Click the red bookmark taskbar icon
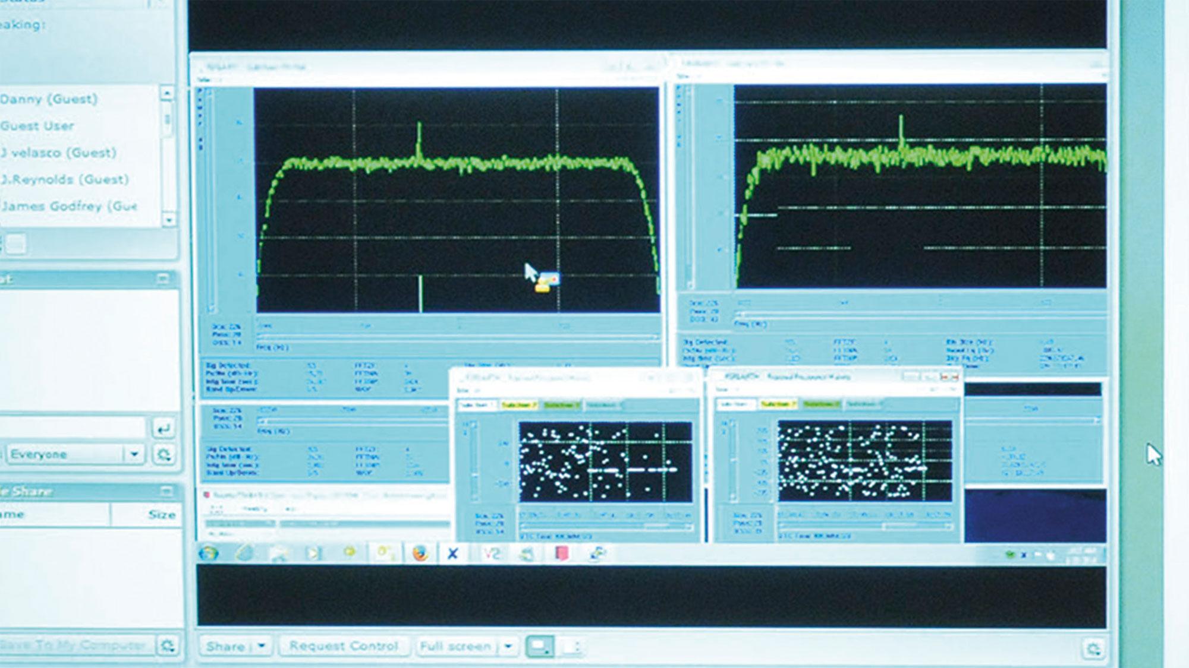This screenshot has height=668, width=1189. (561, 553)
